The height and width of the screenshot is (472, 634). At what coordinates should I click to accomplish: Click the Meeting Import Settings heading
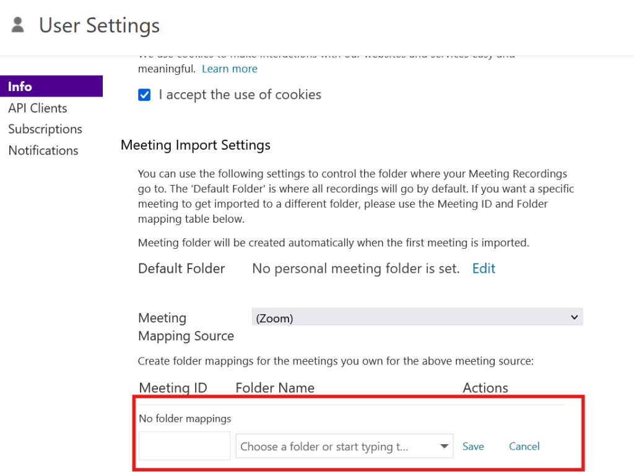[196, 145]
